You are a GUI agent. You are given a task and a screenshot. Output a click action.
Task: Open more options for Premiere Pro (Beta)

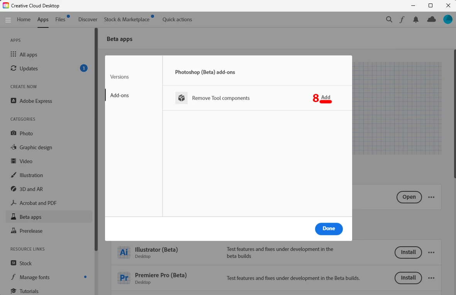pyautogui.click(x=431, y=278)
